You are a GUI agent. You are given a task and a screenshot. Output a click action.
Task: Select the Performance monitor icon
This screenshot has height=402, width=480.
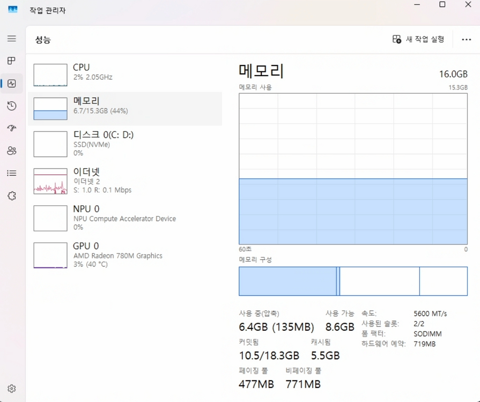click(x=12, y=83)
